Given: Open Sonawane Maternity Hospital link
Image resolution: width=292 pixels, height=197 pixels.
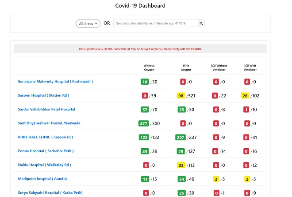Looking at the screenshot, I should coord(55,82).
